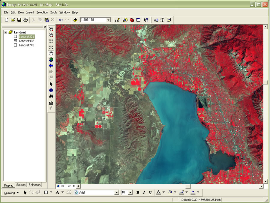Select the Zoom In magnifier tool
Screen dimensions: 270x203
(x=51, y=29)
